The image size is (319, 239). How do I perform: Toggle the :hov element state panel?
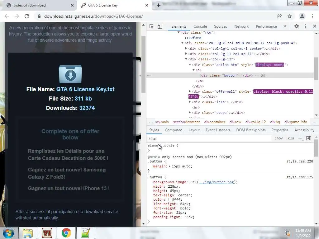(279, 138)
